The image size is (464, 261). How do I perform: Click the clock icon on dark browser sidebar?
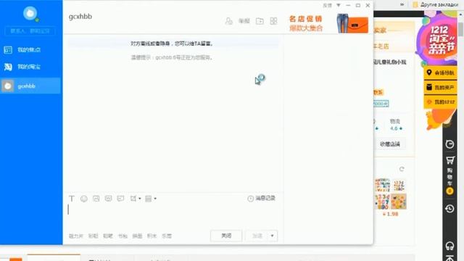pyautogui.click(x=449, y=144)
